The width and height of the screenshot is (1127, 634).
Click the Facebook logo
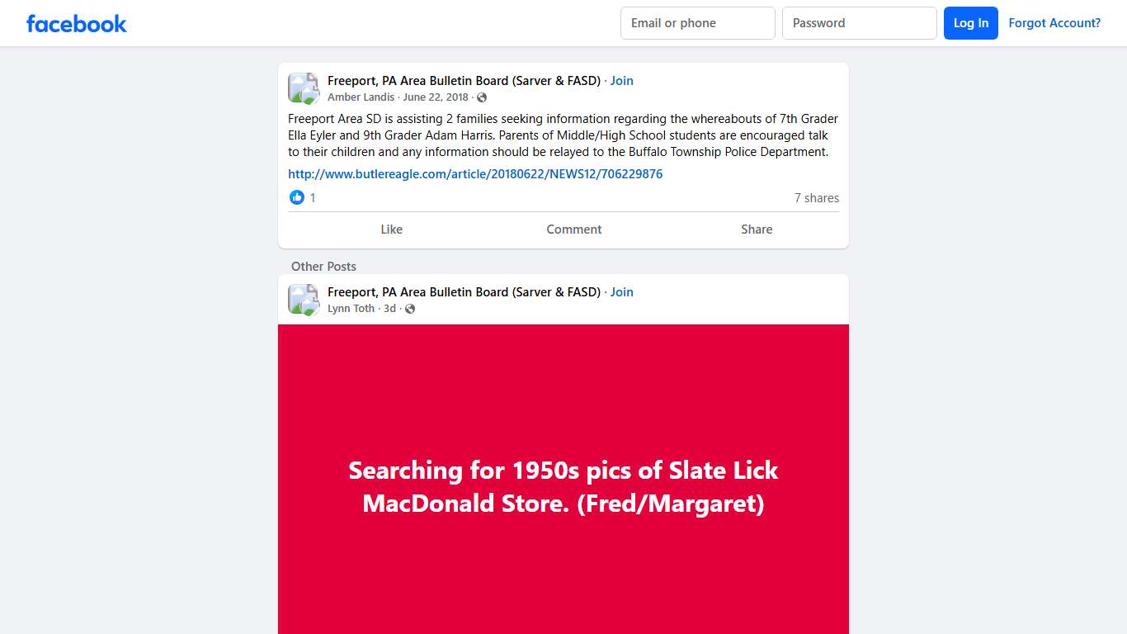pos(77,23)
